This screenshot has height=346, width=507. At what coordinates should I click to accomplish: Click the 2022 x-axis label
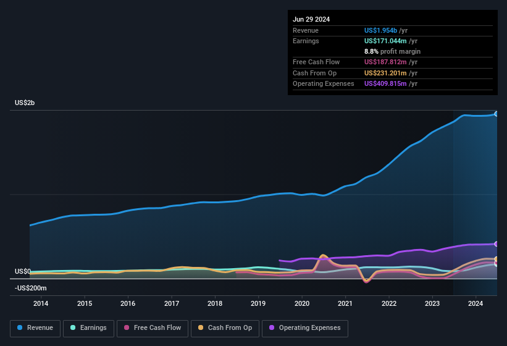click(388, 303)
